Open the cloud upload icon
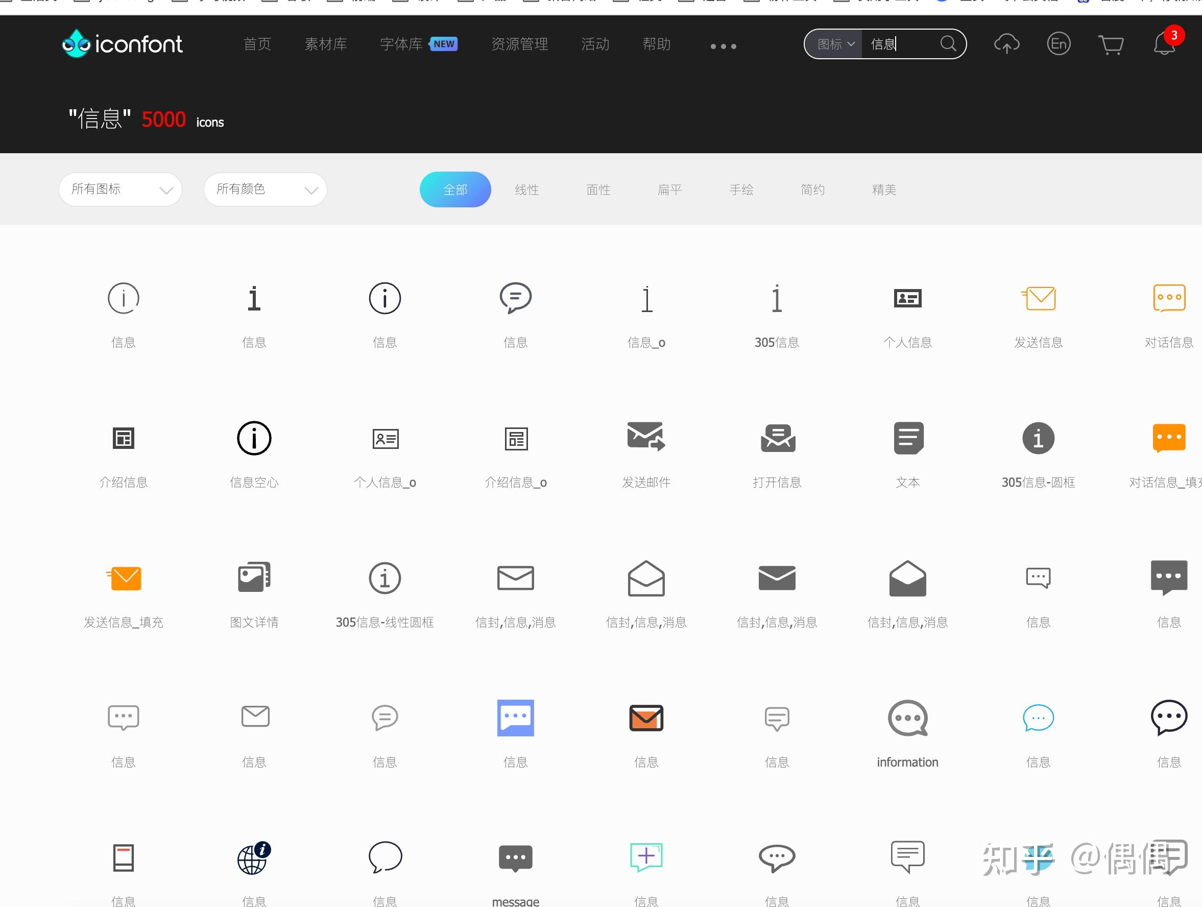1202x907 pixels. (1006, 43)
